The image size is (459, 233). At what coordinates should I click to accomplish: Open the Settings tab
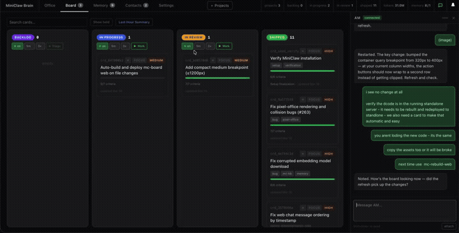pos(166,6)
